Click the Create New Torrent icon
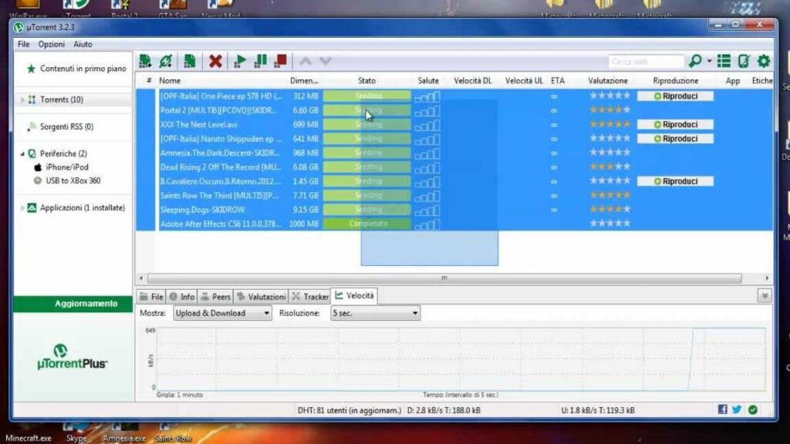 pos(190,61)
